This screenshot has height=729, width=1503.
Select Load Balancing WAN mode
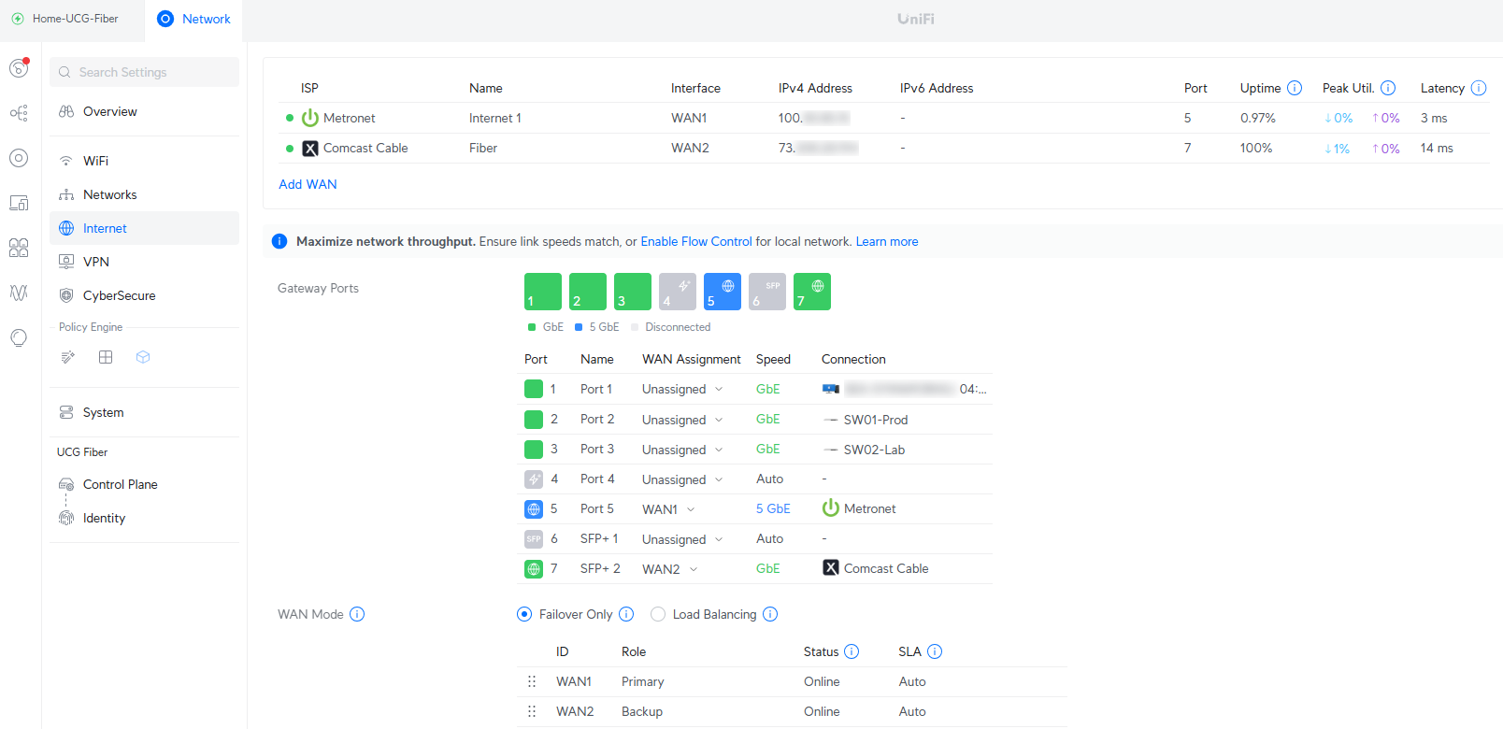[x=658, y=614]
